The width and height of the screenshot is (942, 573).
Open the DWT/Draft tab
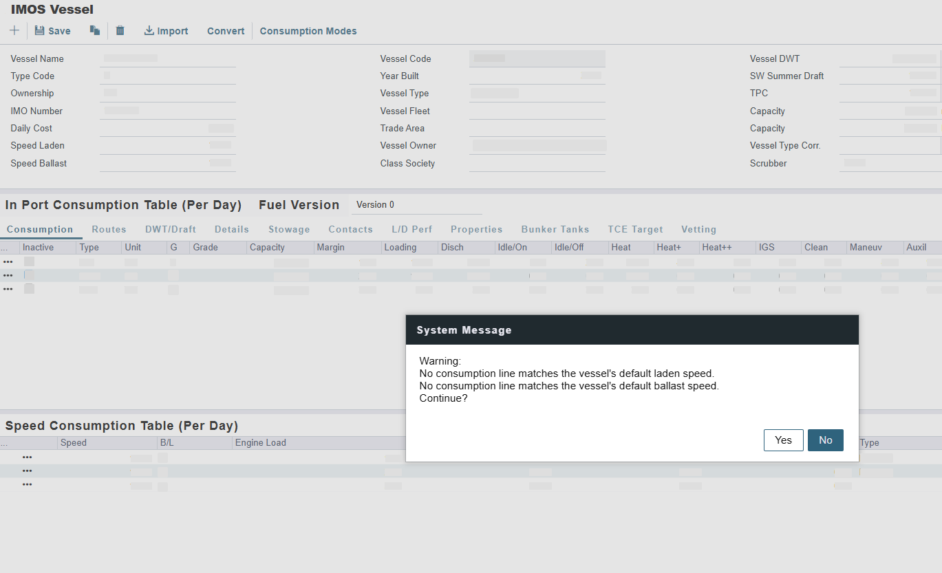coord(171,230)
